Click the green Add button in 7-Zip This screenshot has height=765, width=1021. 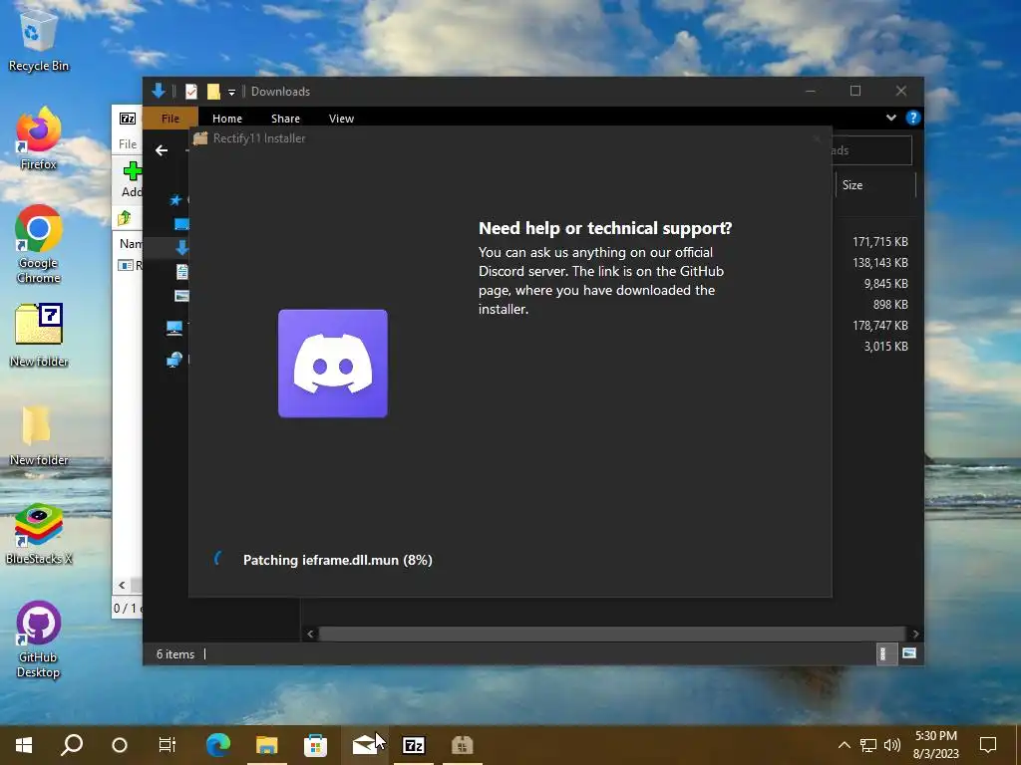click(132, 179)
